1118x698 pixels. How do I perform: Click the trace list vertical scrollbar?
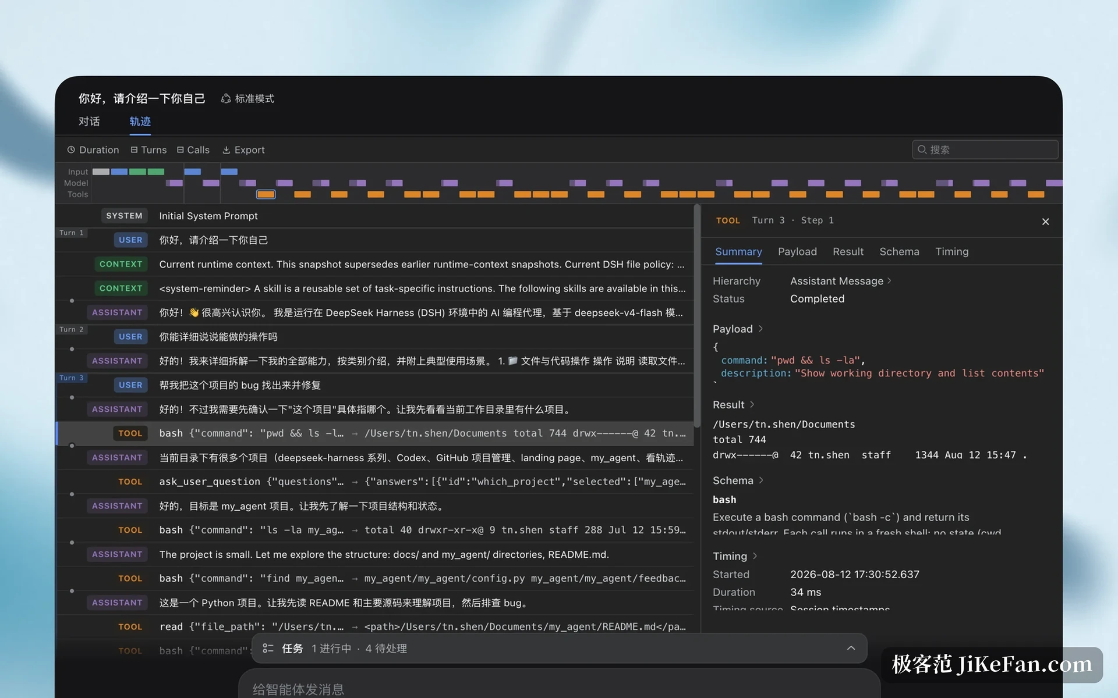click(x=697, y=315)
